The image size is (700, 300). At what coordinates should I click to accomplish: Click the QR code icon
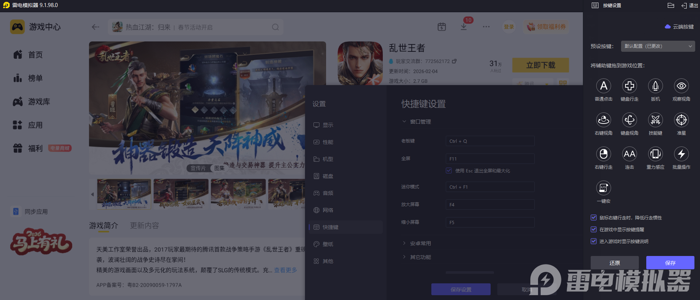tap(563, 82)
